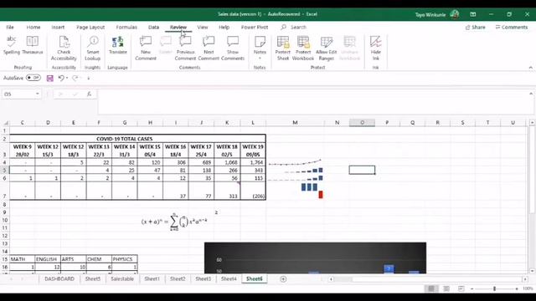Select the dark chart object
Screen dimensions: 536x301
[x=315, y=258]
